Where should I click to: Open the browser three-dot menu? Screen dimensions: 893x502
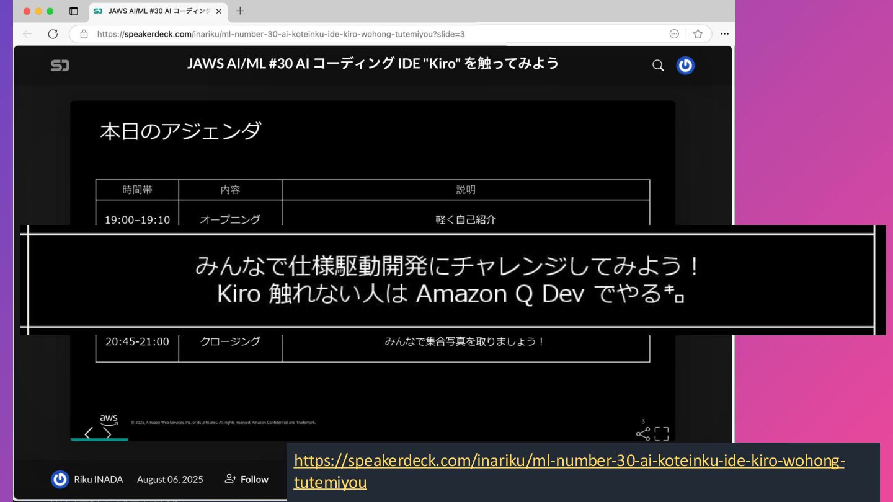[724, 34]
